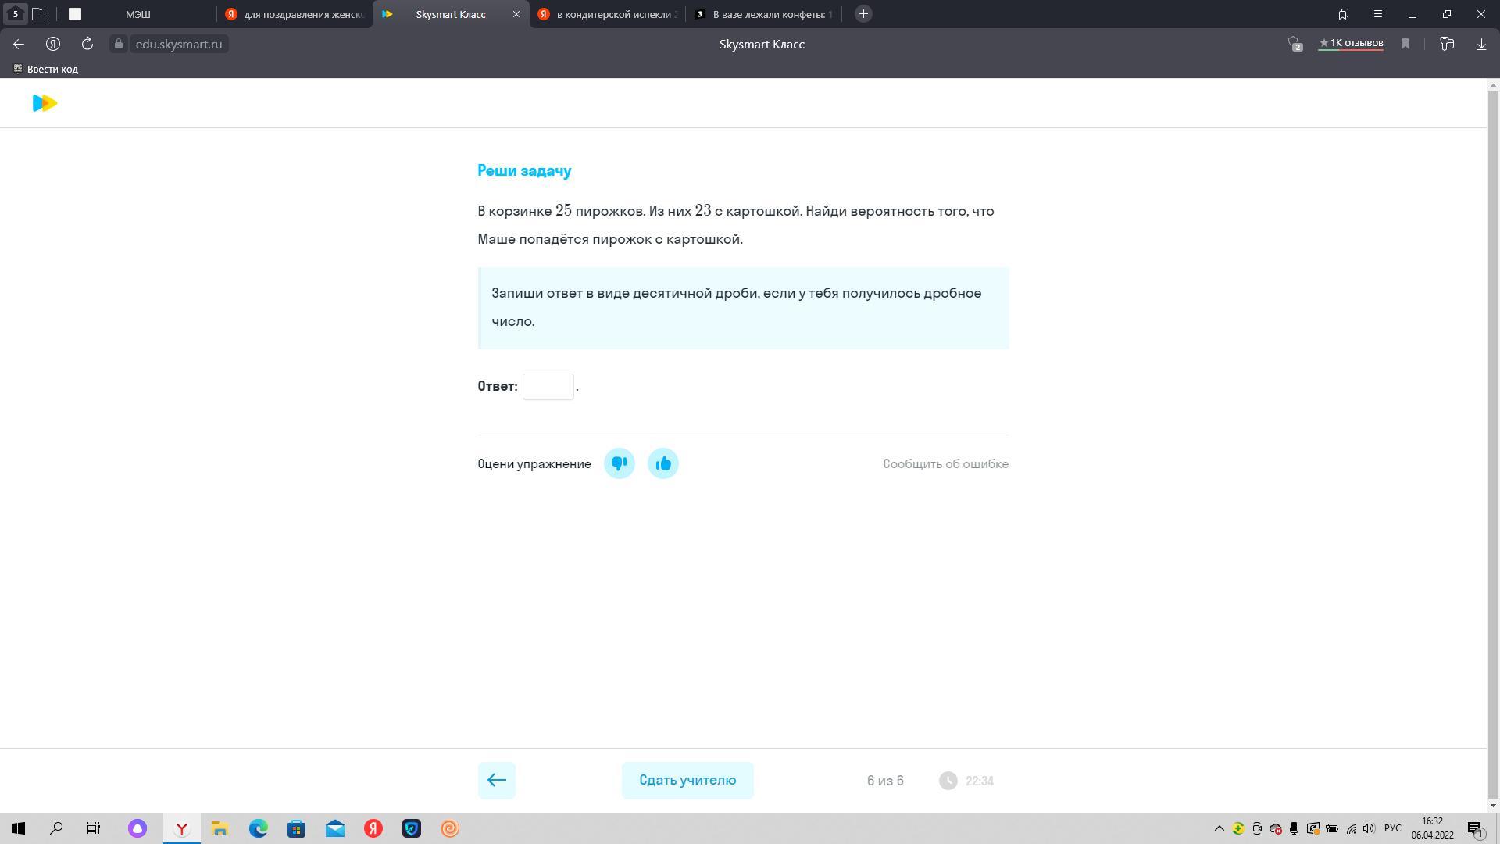Open a new browser tab
This screenshot has height=844, width=1500.
coord(863,14)
